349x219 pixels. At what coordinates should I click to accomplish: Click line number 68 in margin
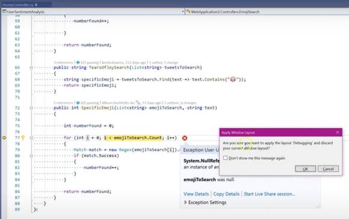click(17, 79)
